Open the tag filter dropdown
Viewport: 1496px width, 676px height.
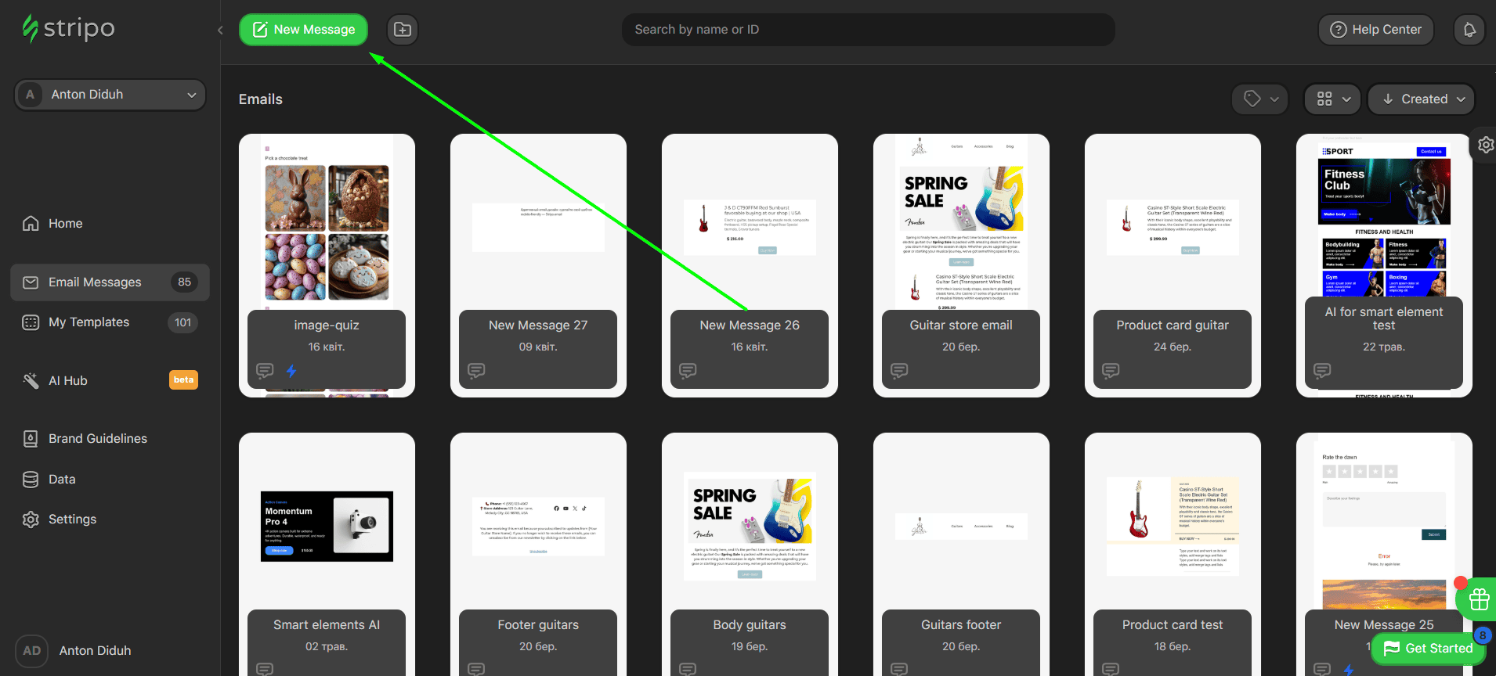pos(1259,99)
